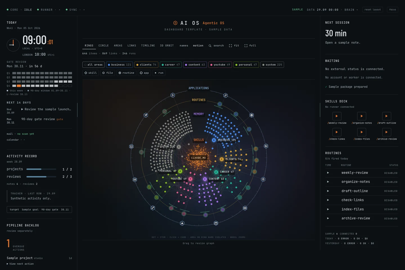405x270 pixels.
Task: Click the calendar hexagon app node
Action: pos(216,223)
